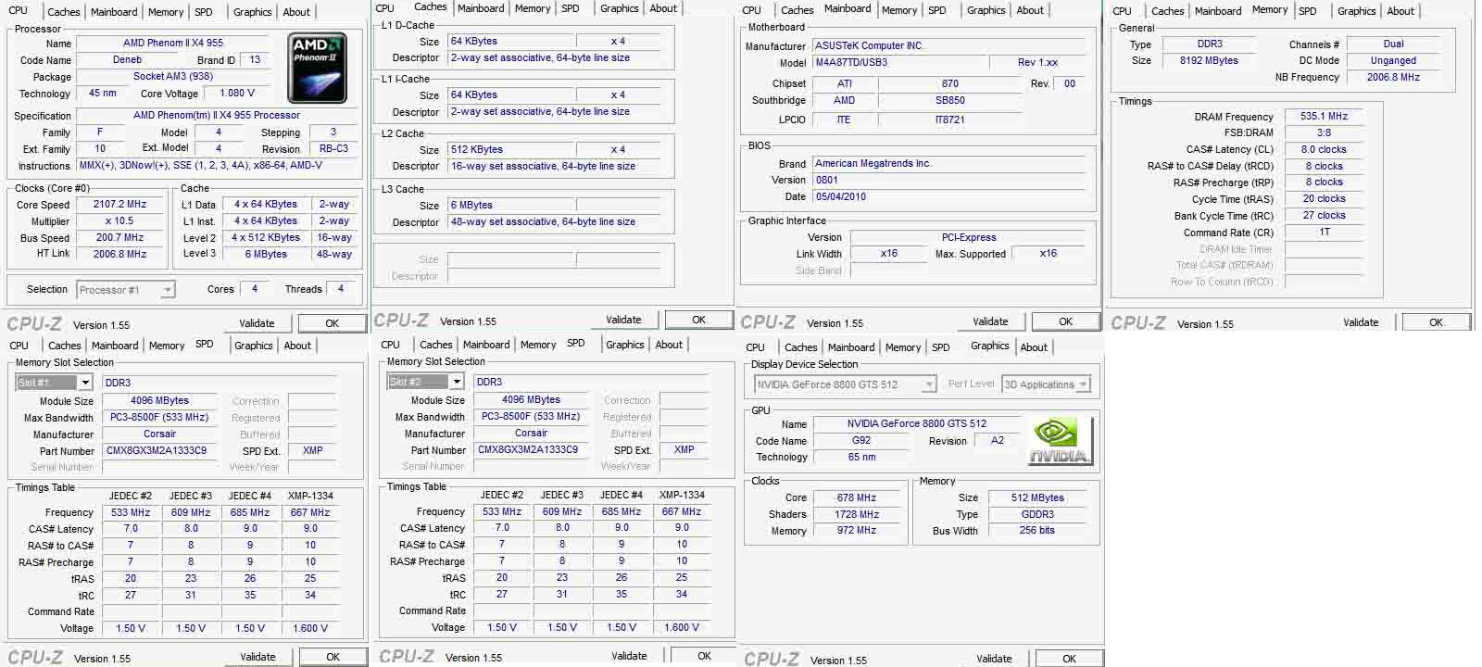Open Memory tab in the Motherboard window
Image resolution: width=1482 pixels, height=667 pixels.
click(x=899, y=10)
